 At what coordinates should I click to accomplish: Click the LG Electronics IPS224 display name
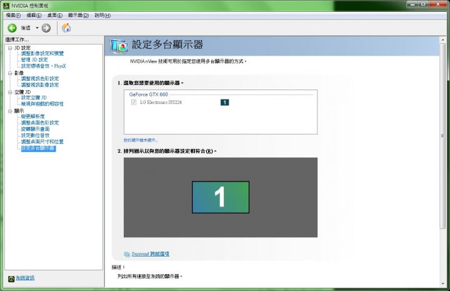[161, 102]
